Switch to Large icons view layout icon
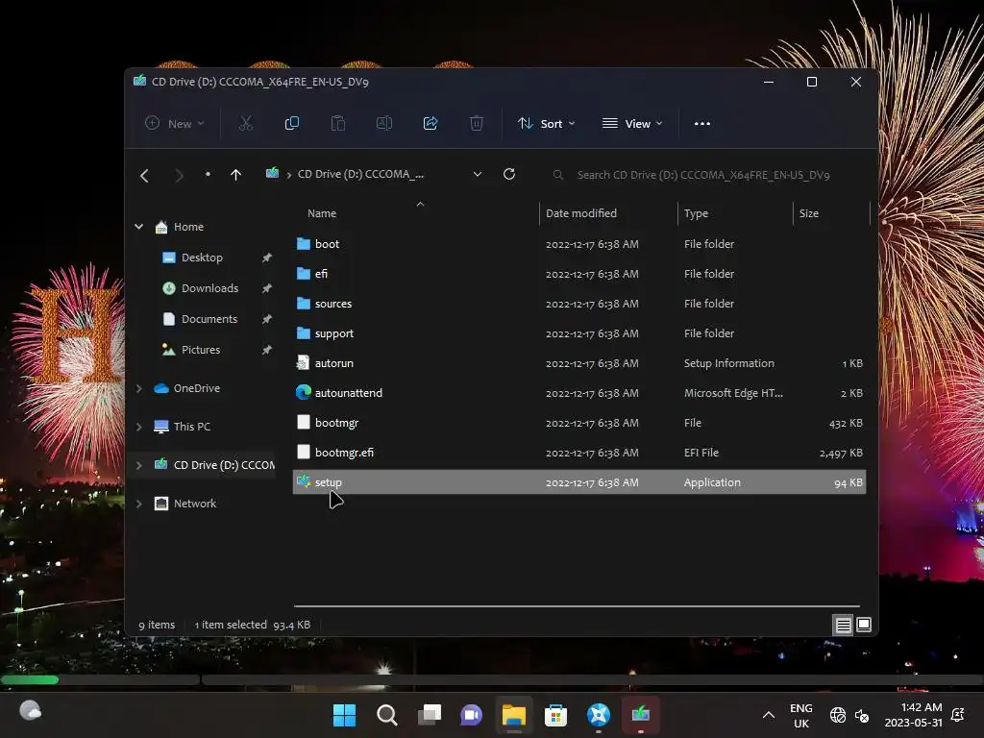The image size is (984, 738). pos(864,625)
